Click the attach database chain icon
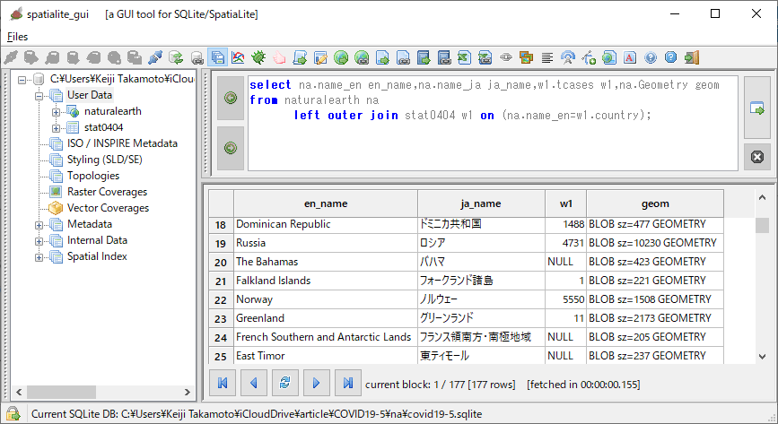 point(197,57)
